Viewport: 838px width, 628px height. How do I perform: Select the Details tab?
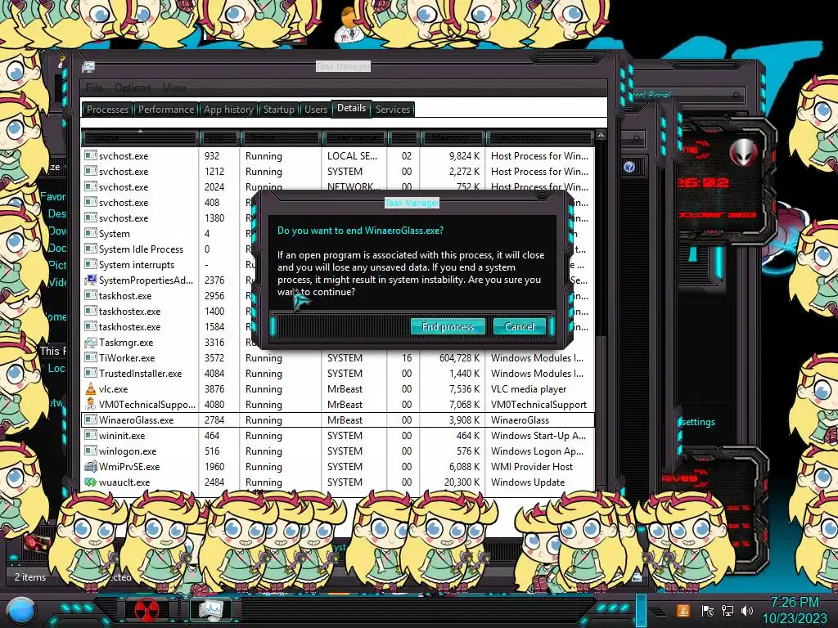click(x=351, y=108)
